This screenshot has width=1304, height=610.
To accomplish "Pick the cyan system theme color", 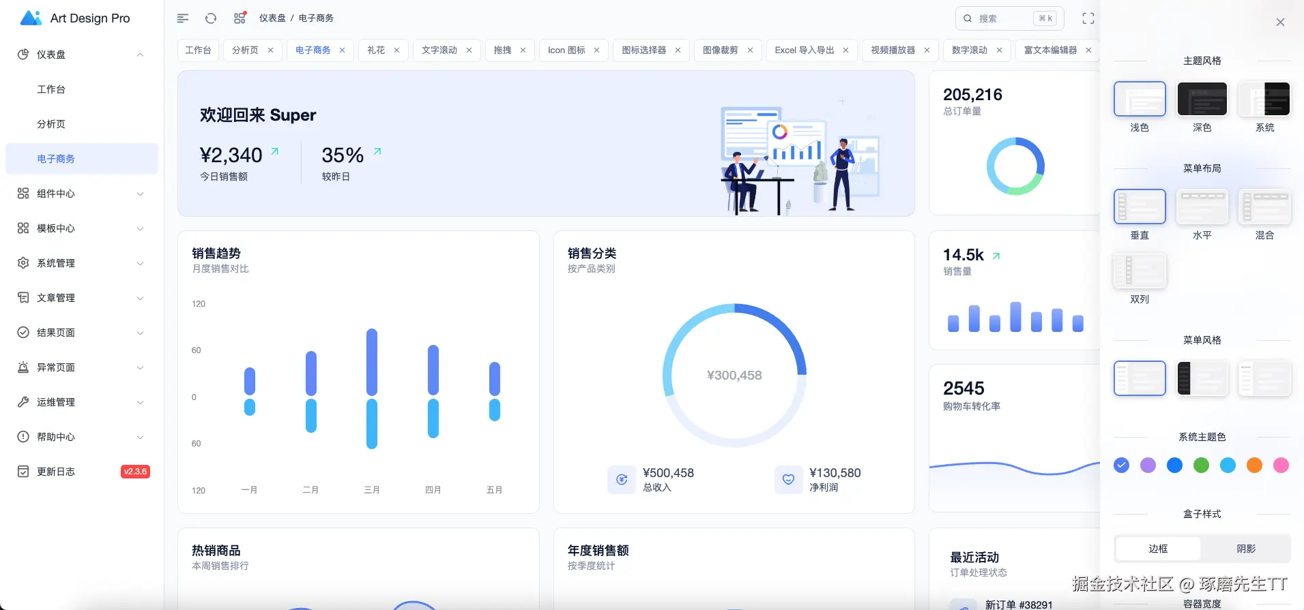I will [x=1228, y=465].
